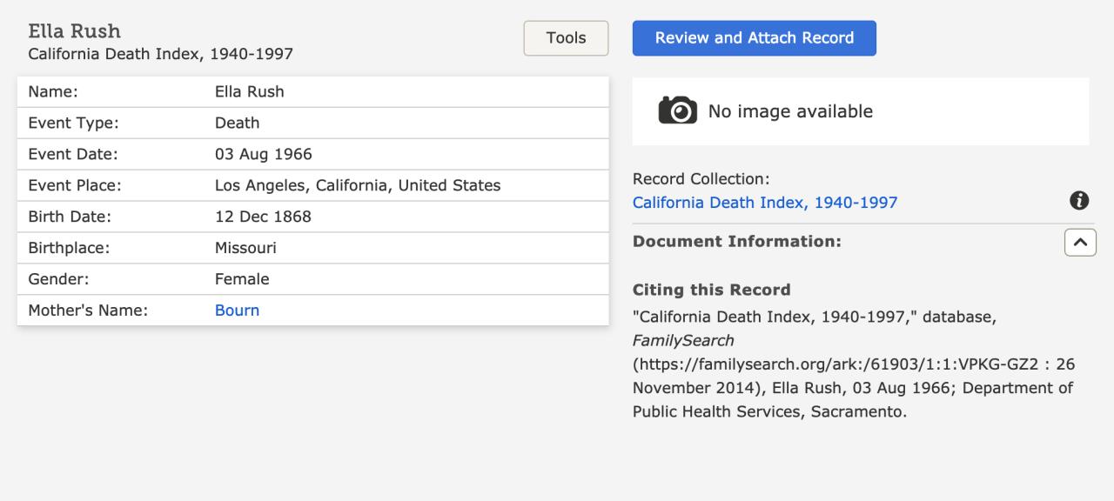1114x501 pixels.
Task: Click the collection info icon
Action: click(1078, 201)
